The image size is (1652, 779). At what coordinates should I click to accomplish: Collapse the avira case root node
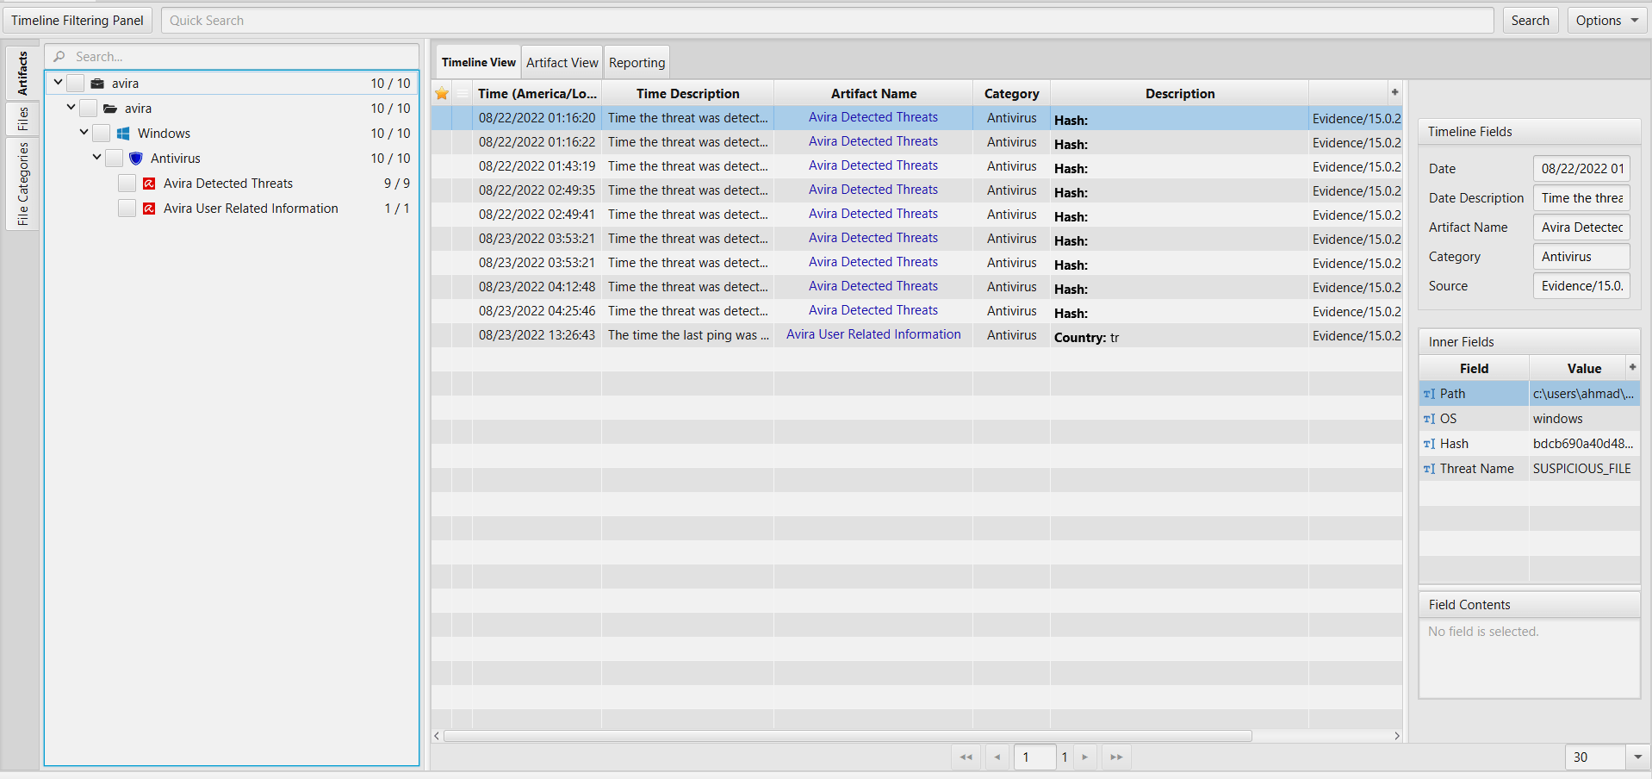click(58, 83)
